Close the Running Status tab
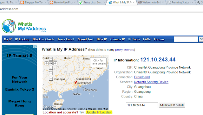203x115 pixels. click(x=193, y=3)
